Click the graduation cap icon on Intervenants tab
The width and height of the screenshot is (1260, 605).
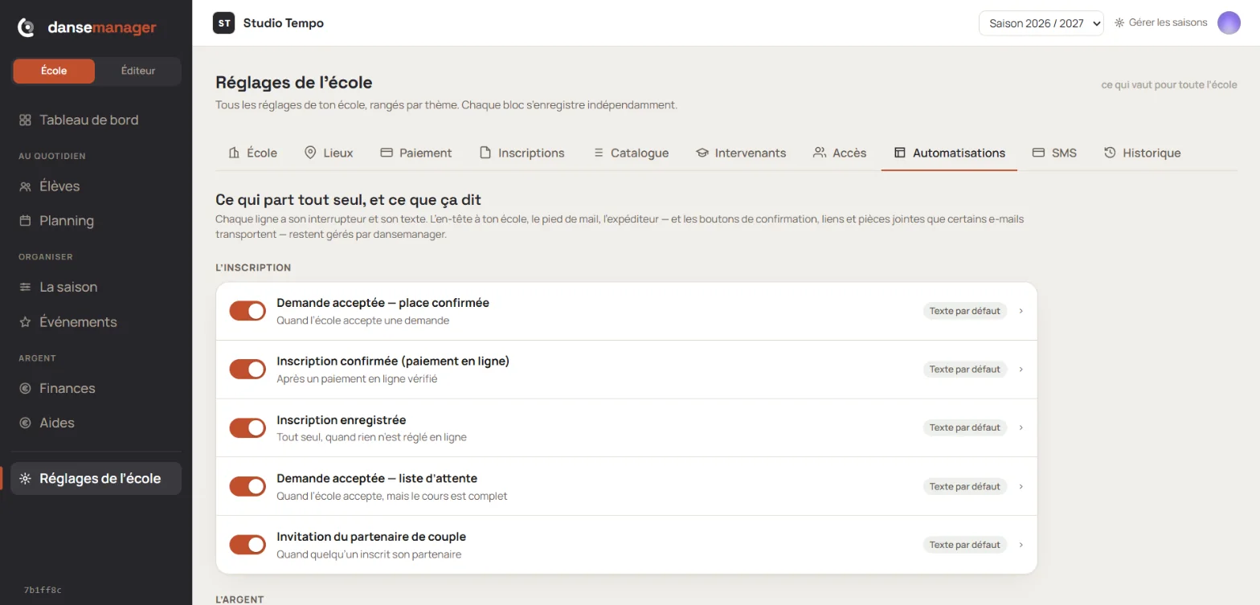(702, 153)
